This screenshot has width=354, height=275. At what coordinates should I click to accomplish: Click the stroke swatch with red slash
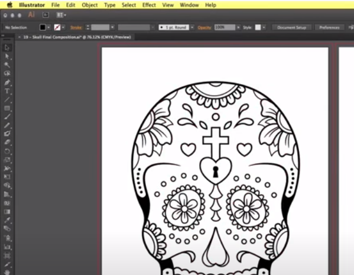point(57,28)
